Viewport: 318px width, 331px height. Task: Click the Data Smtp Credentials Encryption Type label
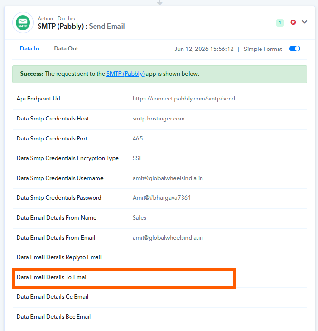coord(67,158)
